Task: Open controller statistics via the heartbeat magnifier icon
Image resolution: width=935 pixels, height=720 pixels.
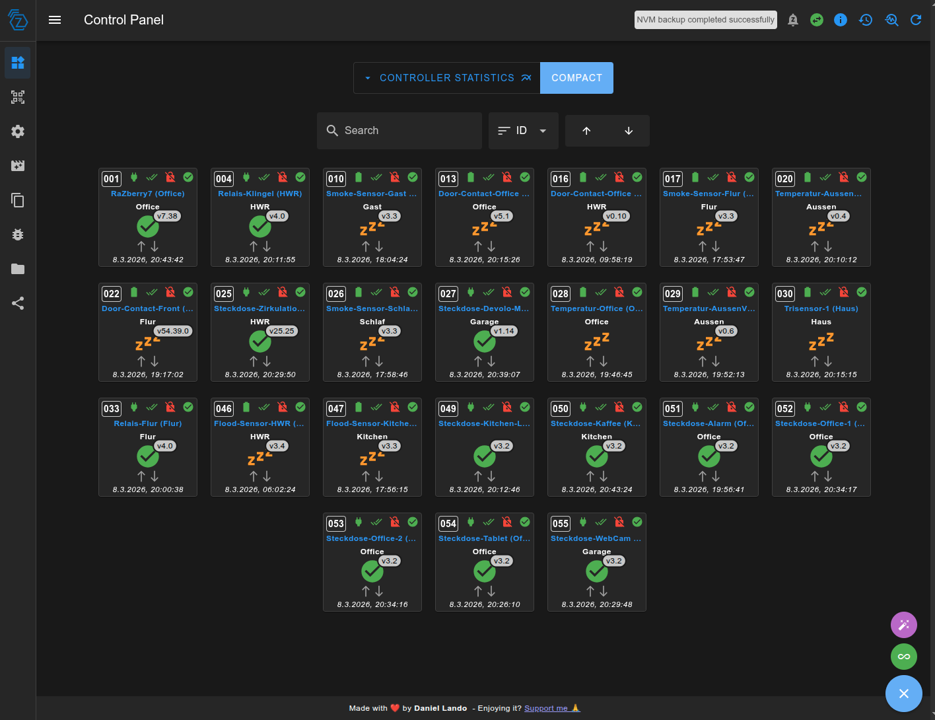Action: coord(891,20)
